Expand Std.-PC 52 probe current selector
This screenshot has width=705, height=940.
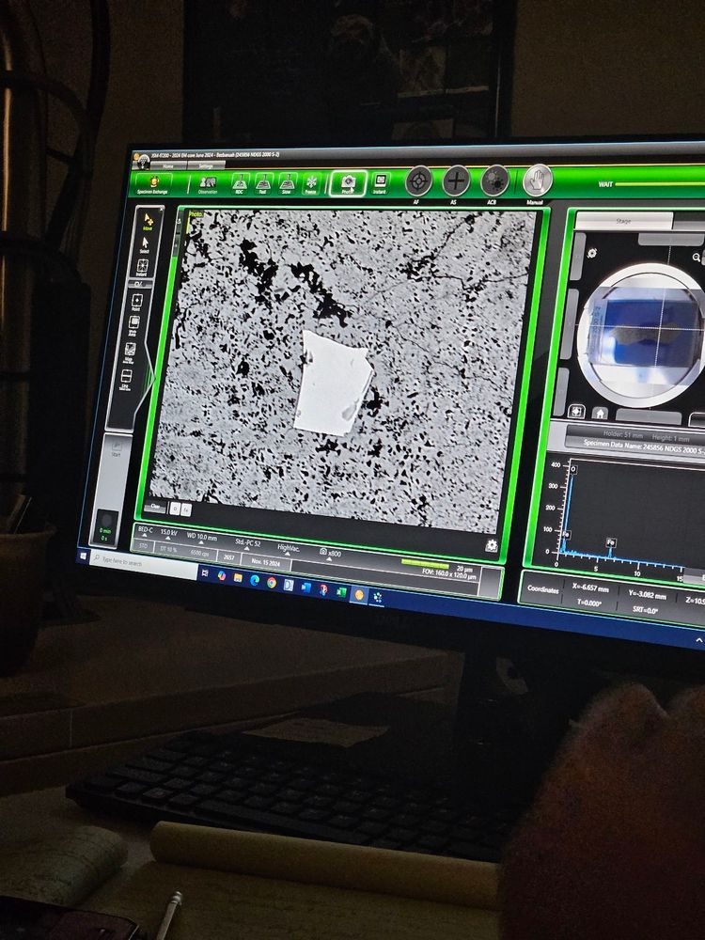click(x=247, y=543)
